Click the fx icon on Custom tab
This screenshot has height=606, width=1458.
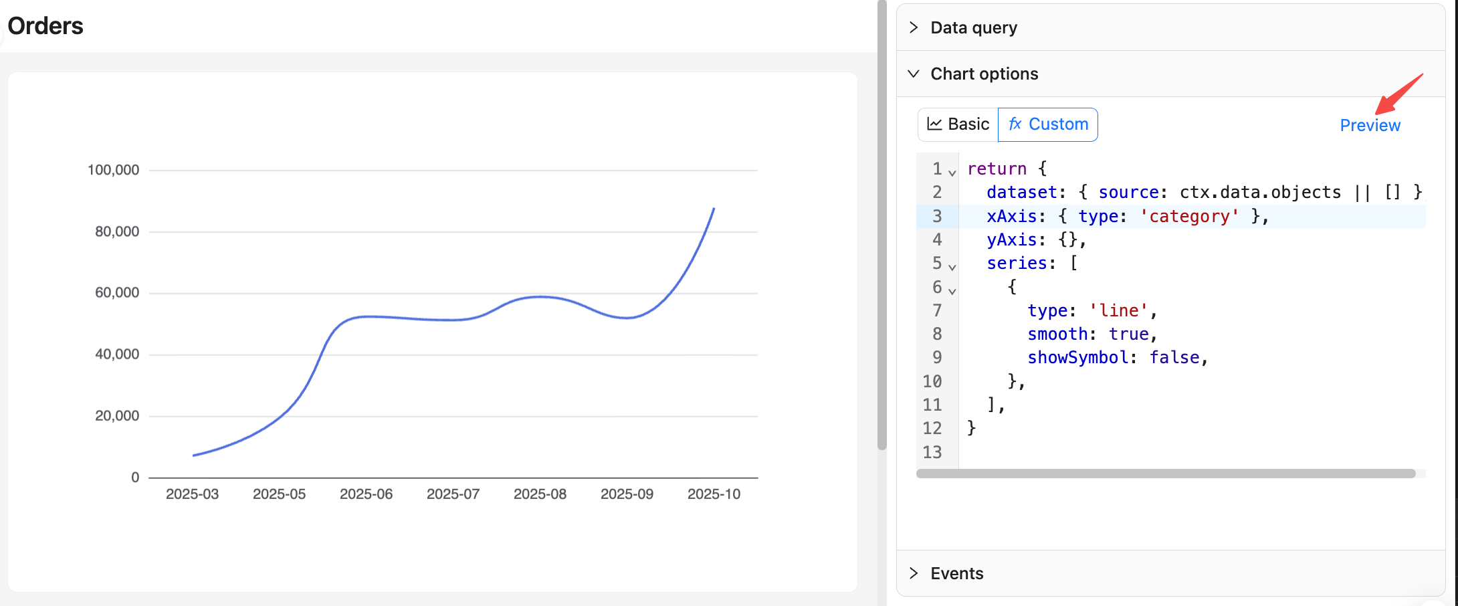pos(1015,124)
